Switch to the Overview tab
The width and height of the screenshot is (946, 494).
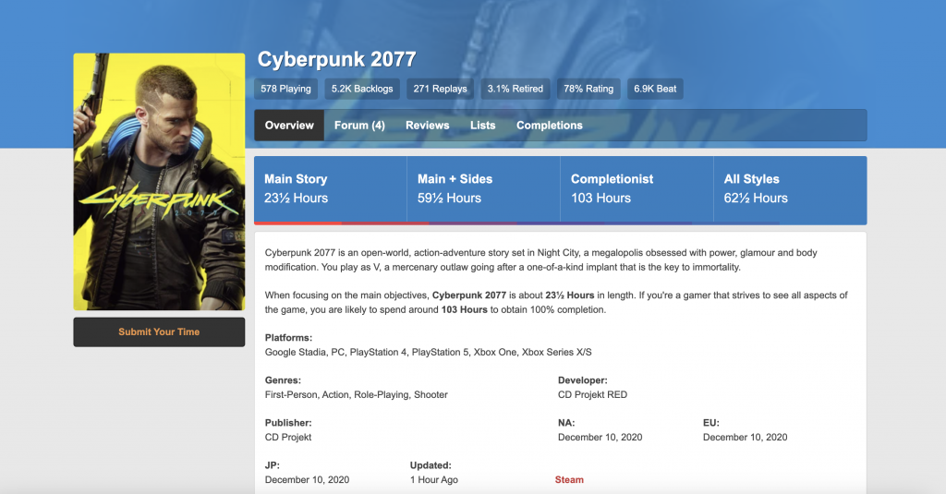(x=289, y=126)
